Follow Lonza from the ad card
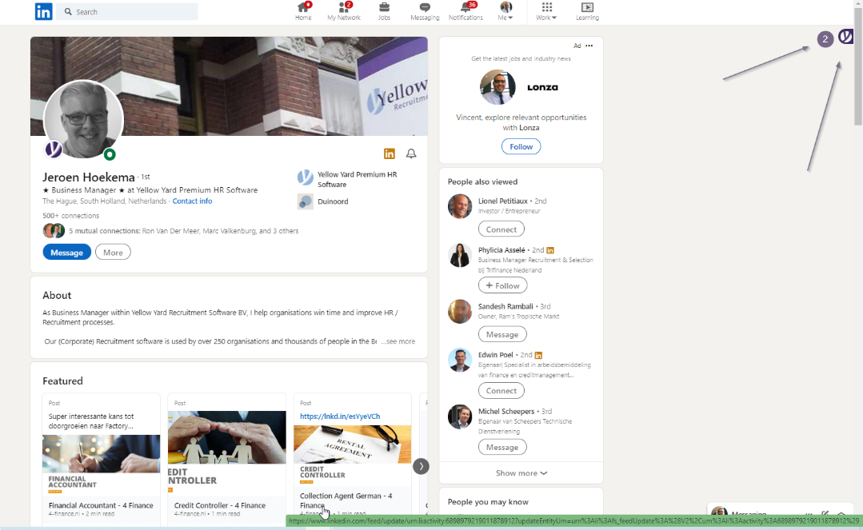This screenshot has height=530, width=863. [521, 147]
